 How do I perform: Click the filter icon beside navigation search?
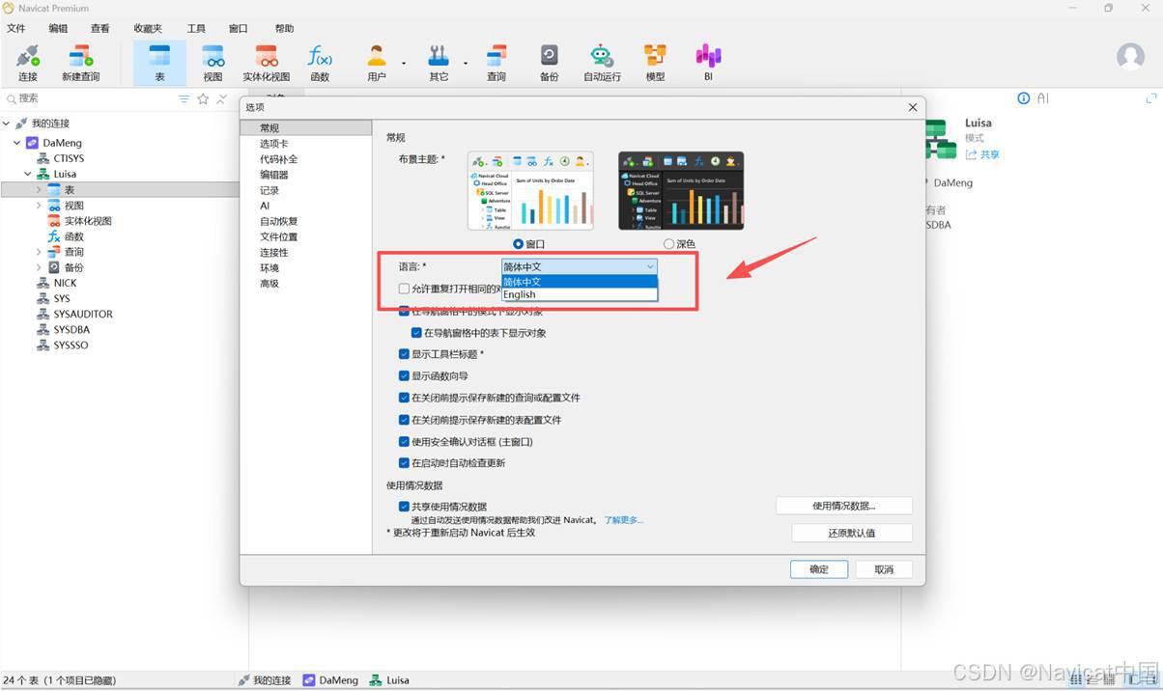pyautogui.click(x=184, y=98)
